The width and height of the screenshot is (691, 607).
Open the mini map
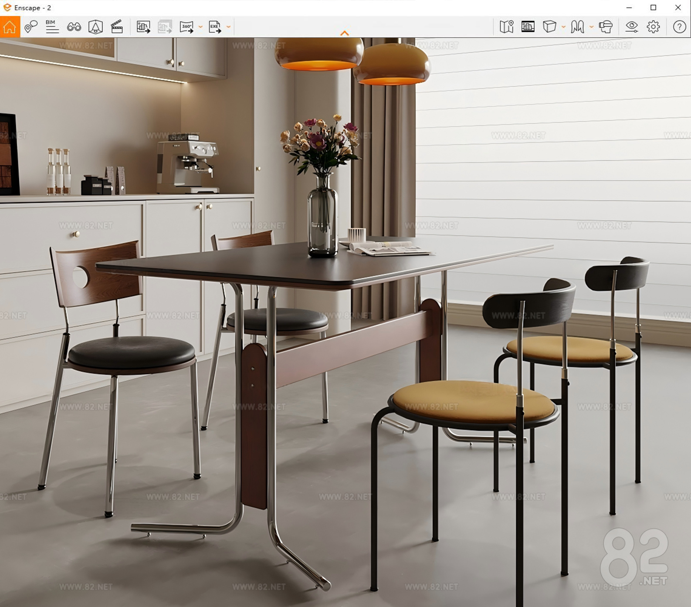(506, 27)
